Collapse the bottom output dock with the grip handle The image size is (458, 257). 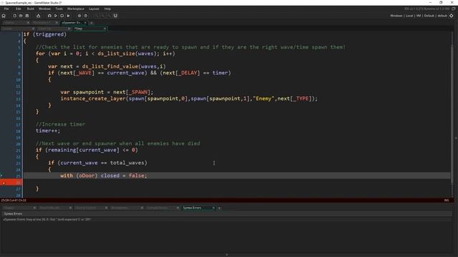pos(227,255)
